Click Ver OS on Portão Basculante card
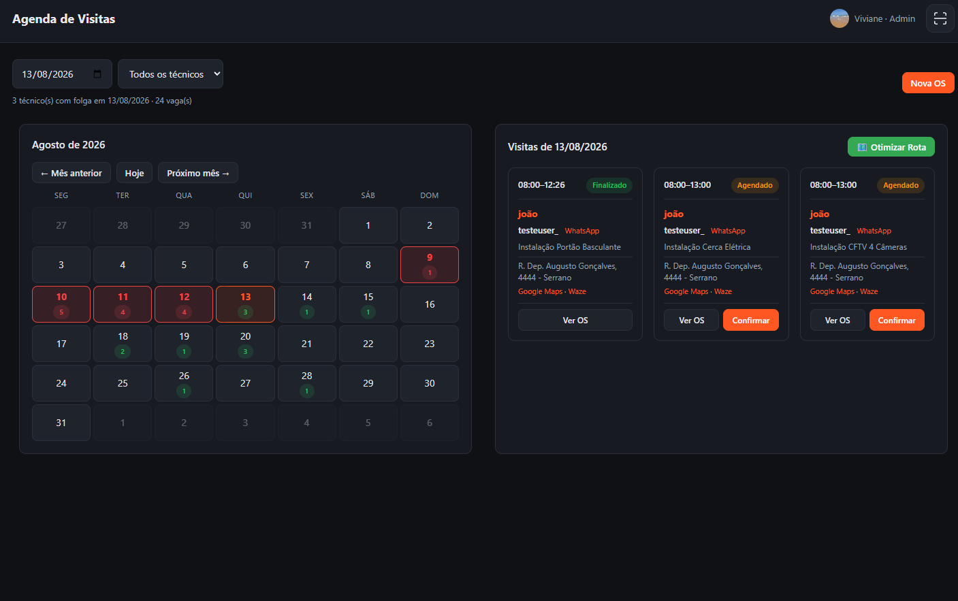Image resolution: width=958 pixels, height=601 pixels. 575,320
